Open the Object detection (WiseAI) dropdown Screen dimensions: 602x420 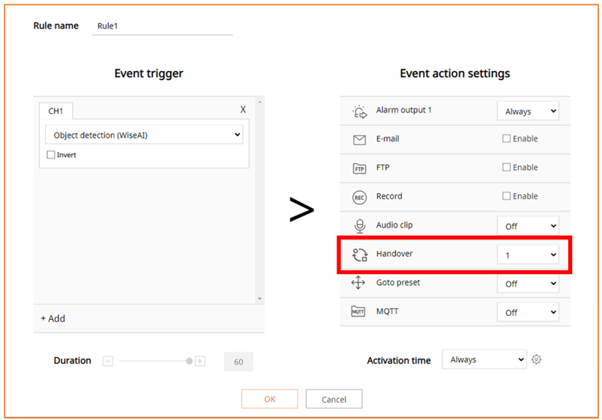click(x=144, y=135)
